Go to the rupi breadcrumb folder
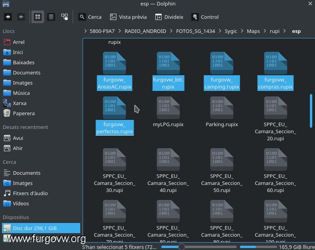Viewport: 315px width, 250px height. click(274, 31)
